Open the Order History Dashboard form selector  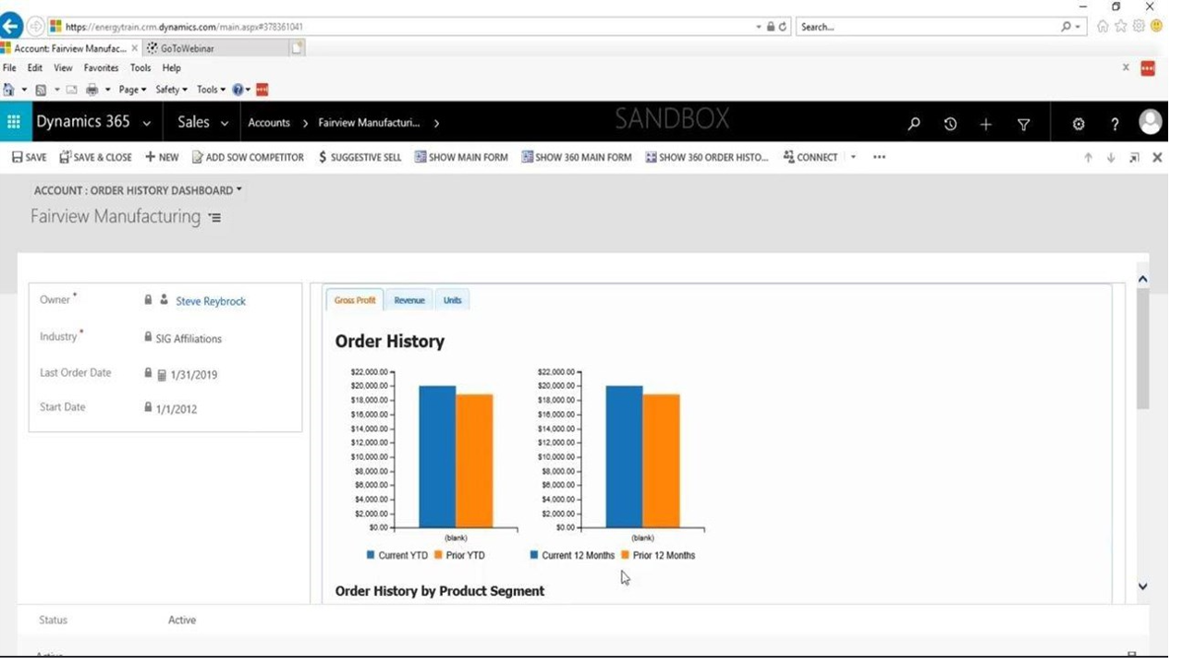click(x=138, y=190)
